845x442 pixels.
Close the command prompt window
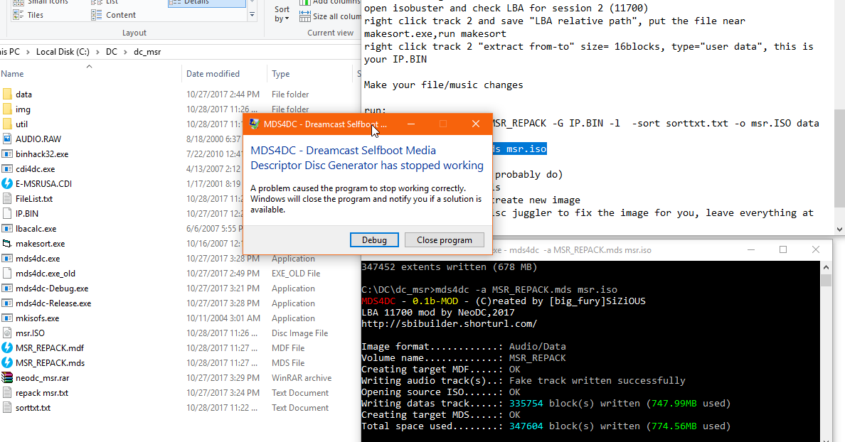816,250
